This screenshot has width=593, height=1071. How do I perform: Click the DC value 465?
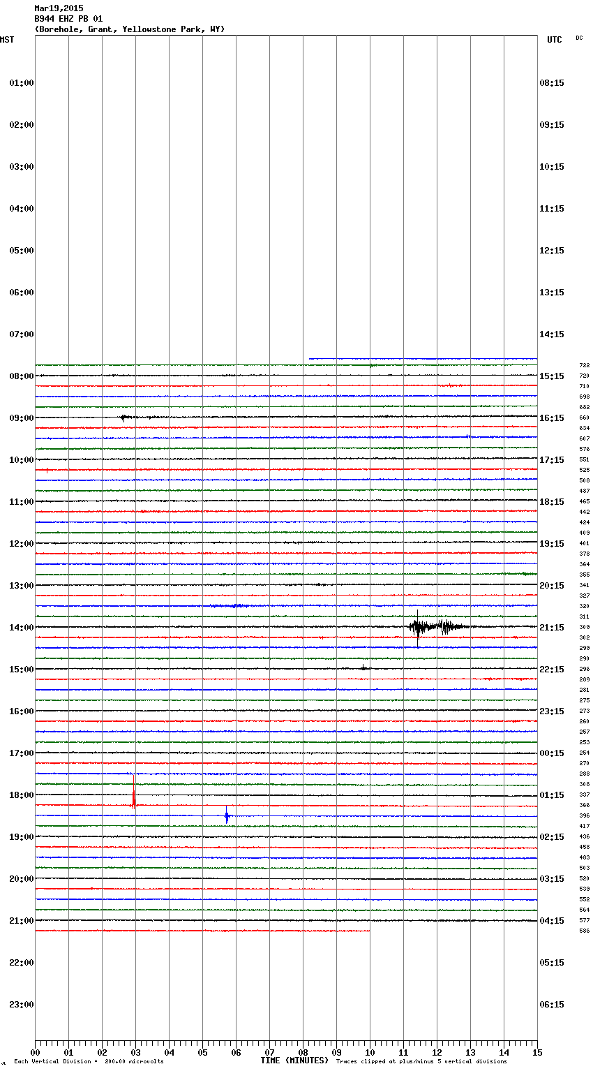pos(585,501)
